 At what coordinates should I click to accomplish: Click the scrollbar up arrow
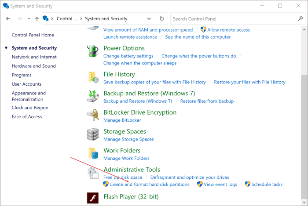point(304,29)
